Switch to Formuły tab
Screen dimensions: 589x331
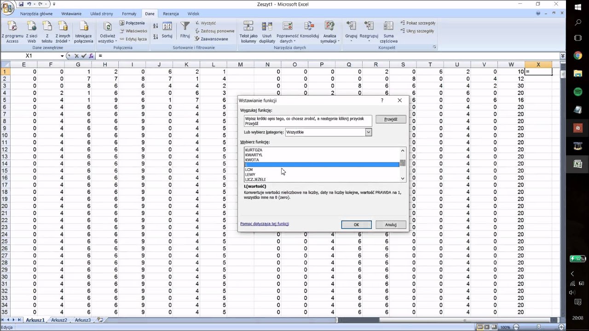(x=129, y=14)
